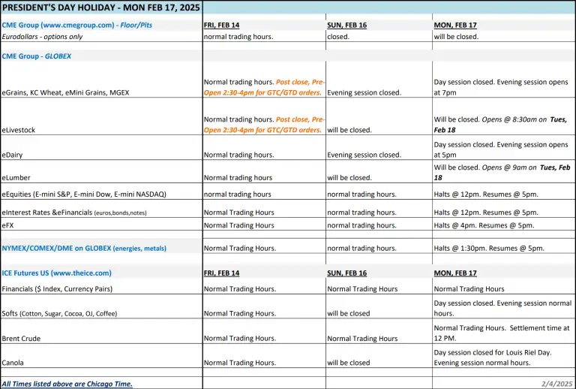Click Eurodollars Friday cell "normal trading hours."
Image resolution: width=576 pixels, height=389 pixels.
[238, 37]
